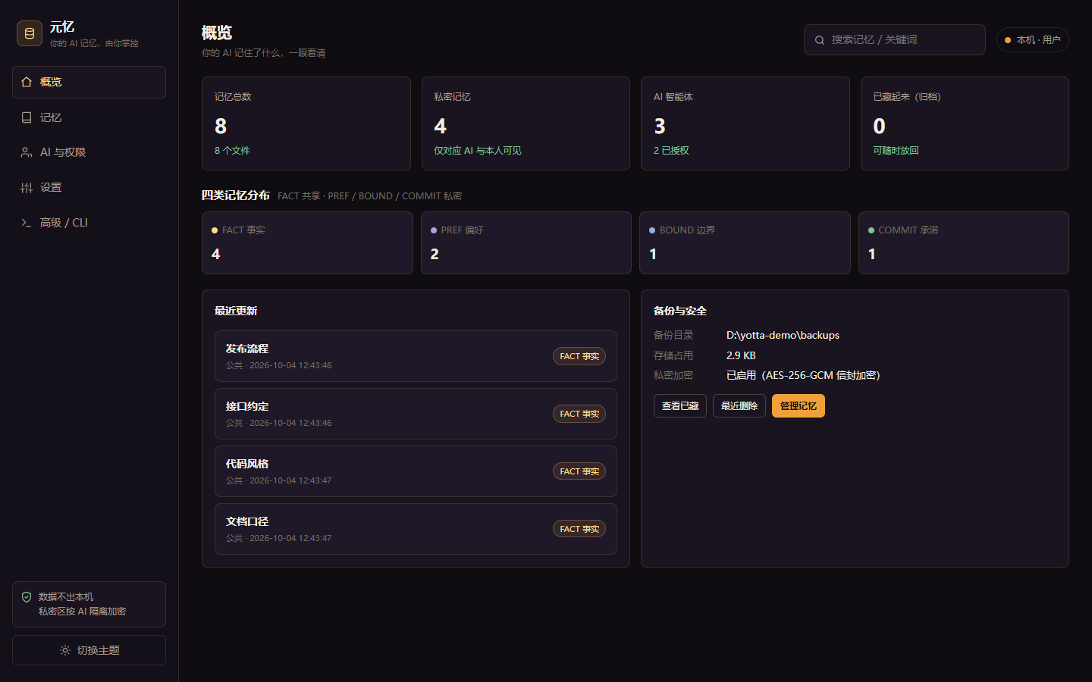This screenshot has width=1092, height=682.
Task: Click the PREF 偏好 distribution card
Action: (526, 242)
